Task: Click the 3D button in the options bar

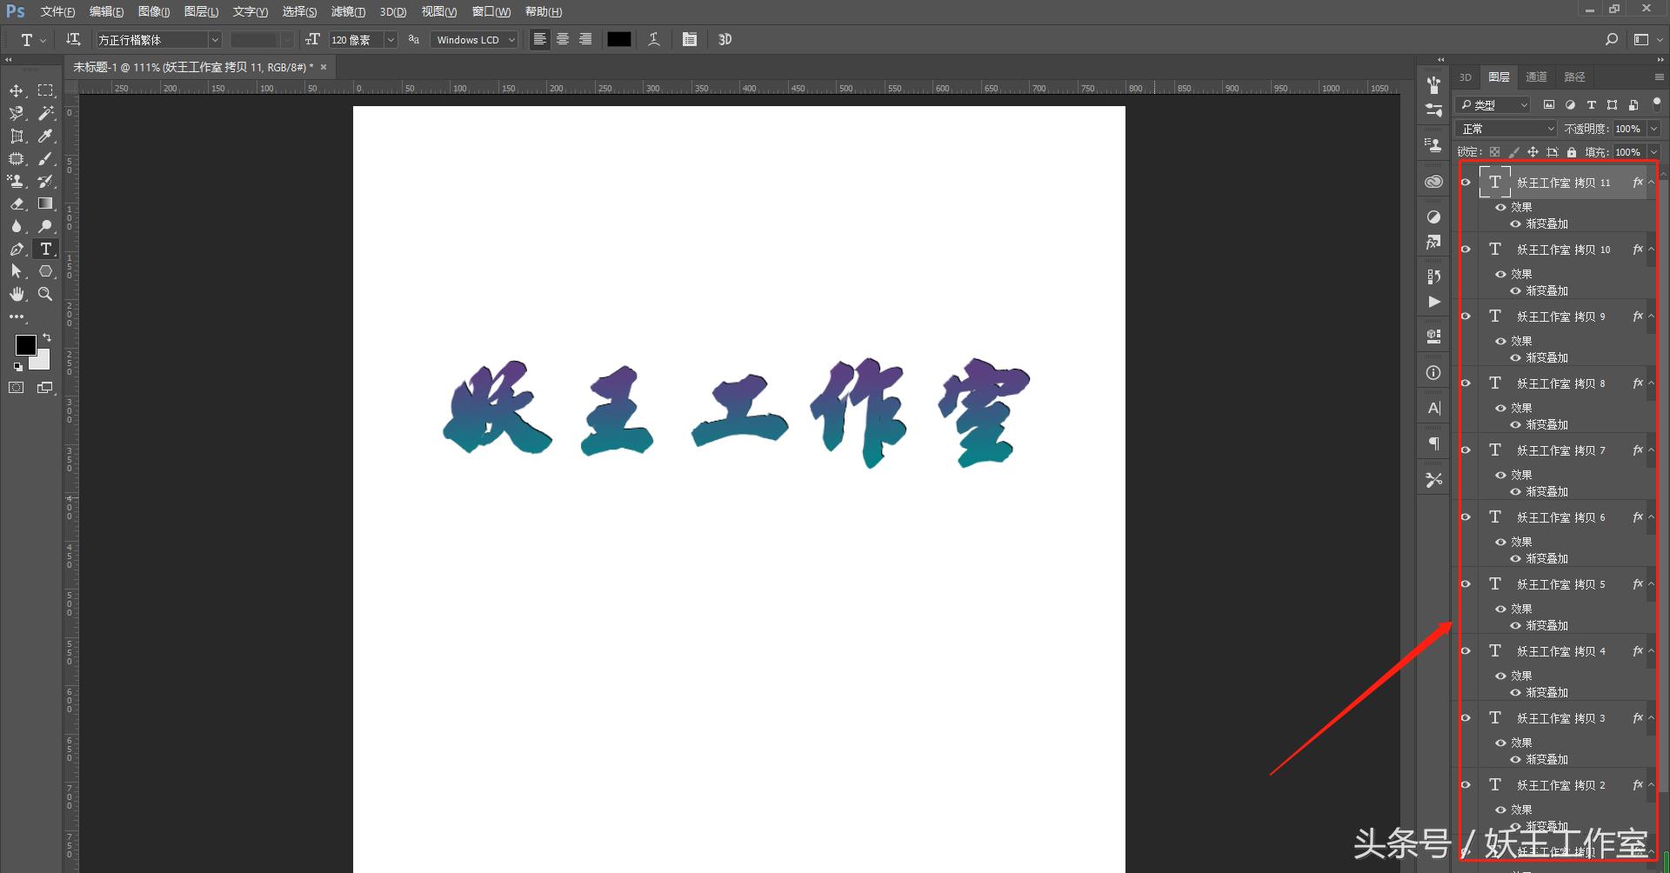Action: (x=725, y=39)
